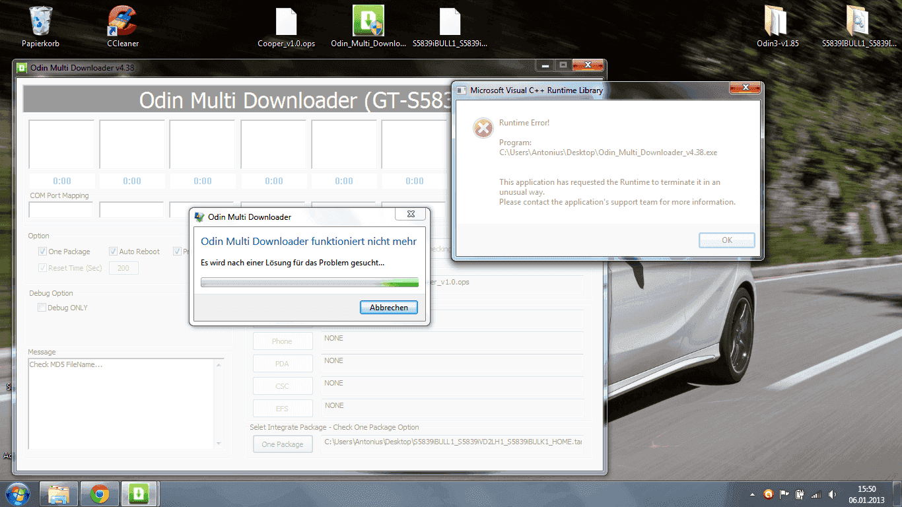The height and width of the screenshot is (507, 902).
Task: Click the PDA file button
Action: click(282, 364)
